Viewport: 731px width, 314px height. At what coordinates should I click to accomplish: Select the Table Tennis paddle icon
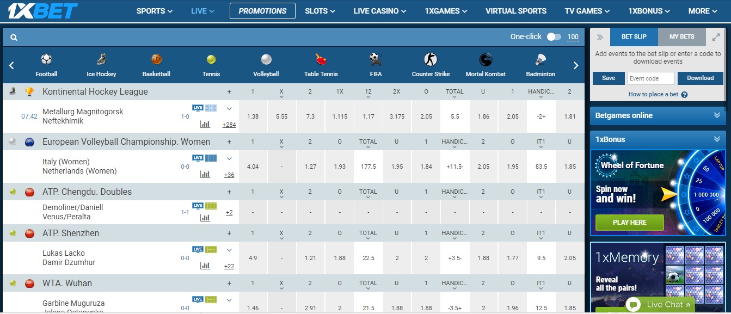[321, 59]
